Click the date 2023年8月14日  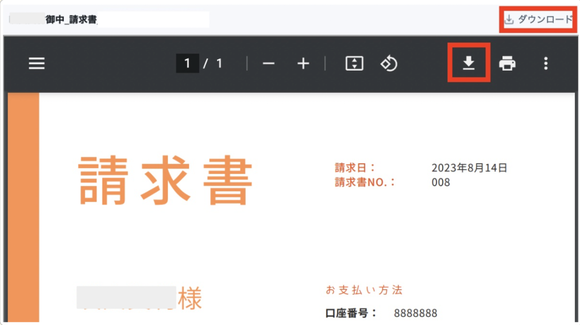(x=469, y=168)
